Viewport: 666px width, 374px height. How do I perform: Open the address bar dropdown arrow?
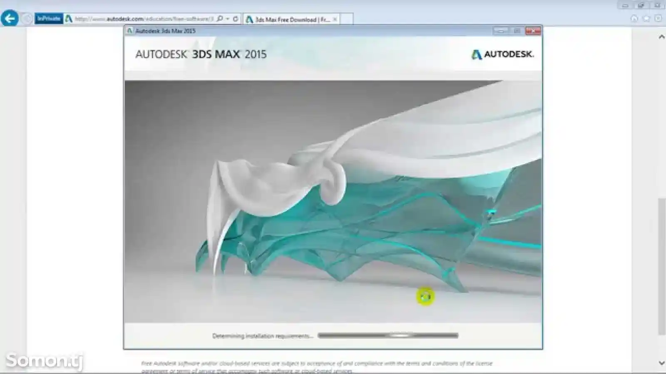[x=228, y=19]
